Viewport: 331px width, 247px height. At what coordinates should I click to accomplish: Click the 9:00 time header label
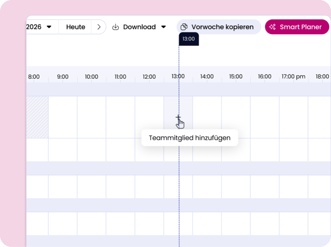point(63,77)
